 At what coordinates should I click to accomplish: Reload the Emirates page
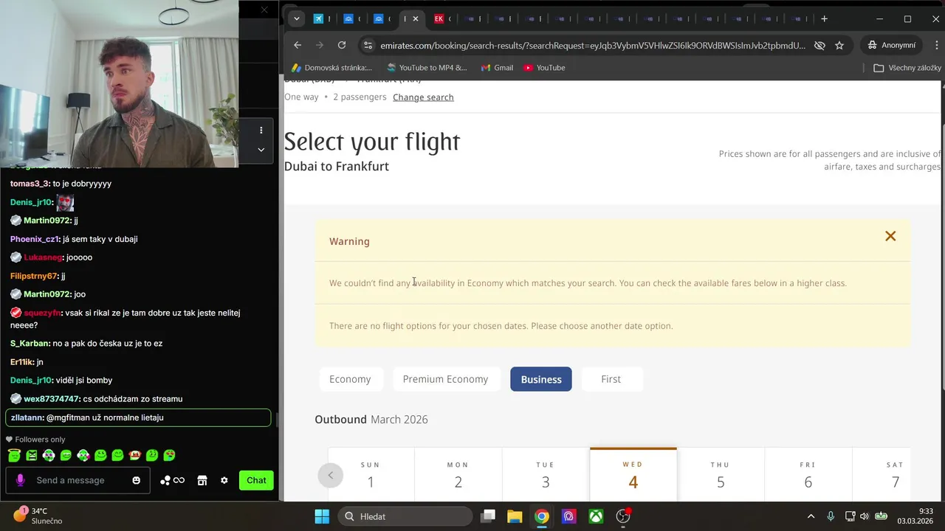tap(342, 45)
